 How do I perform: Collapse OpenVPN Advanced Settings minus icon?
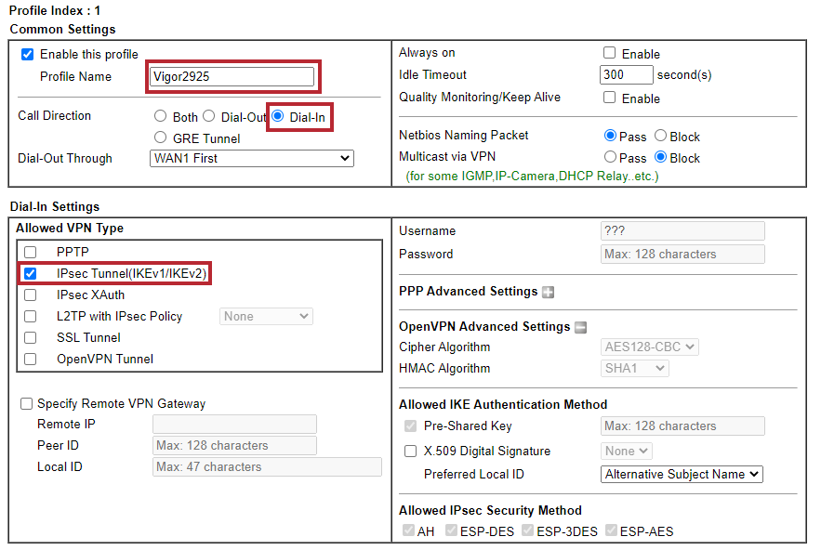[x=580, y=328]
